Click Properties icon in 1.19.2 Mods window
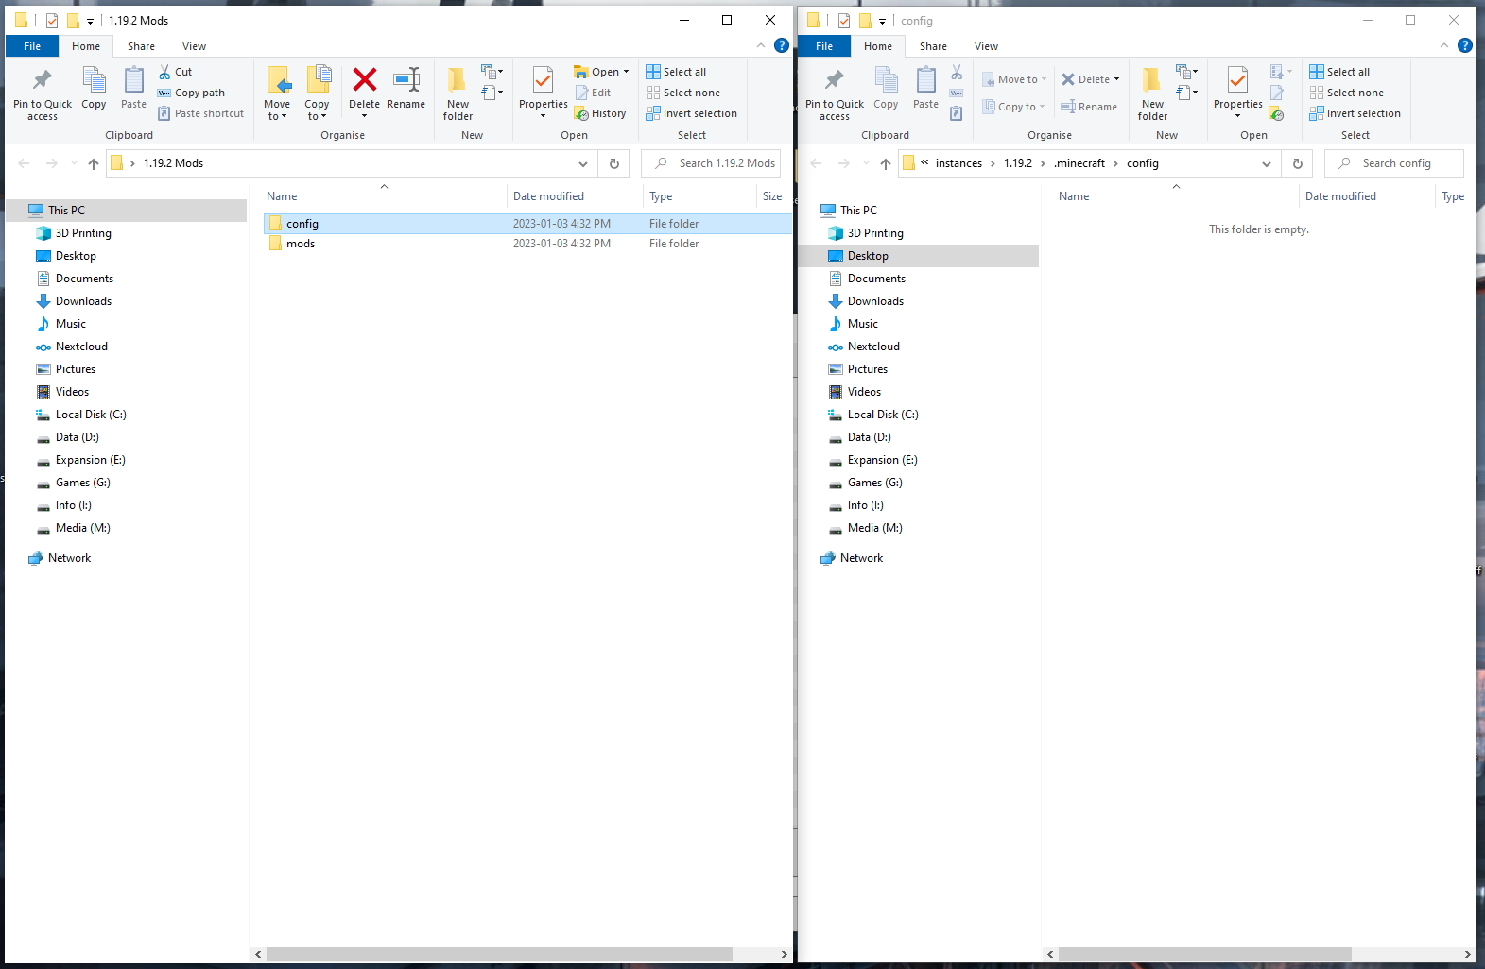 [x=543, y=81]
